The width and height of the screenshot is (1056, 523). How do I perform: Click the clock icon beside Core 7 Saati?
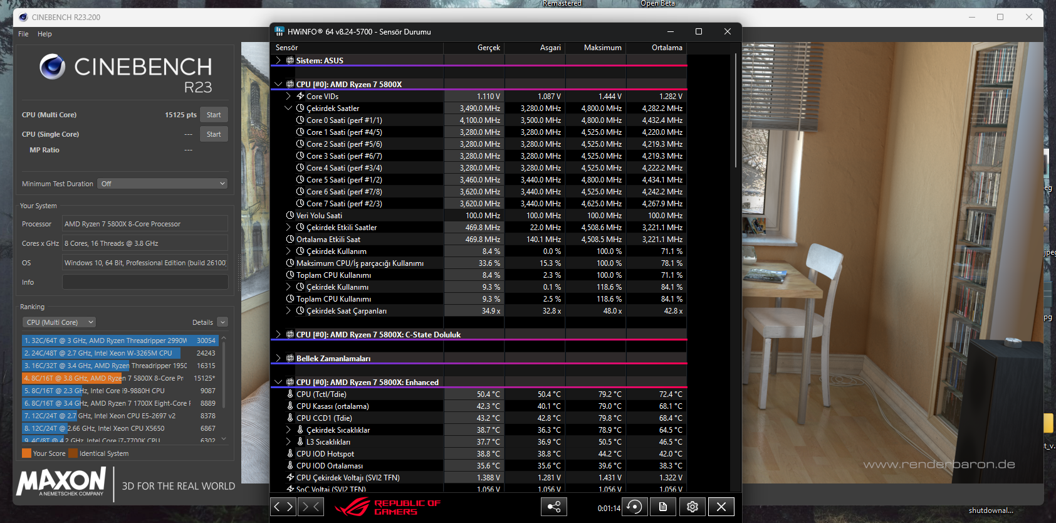click(x=300, y=203)
